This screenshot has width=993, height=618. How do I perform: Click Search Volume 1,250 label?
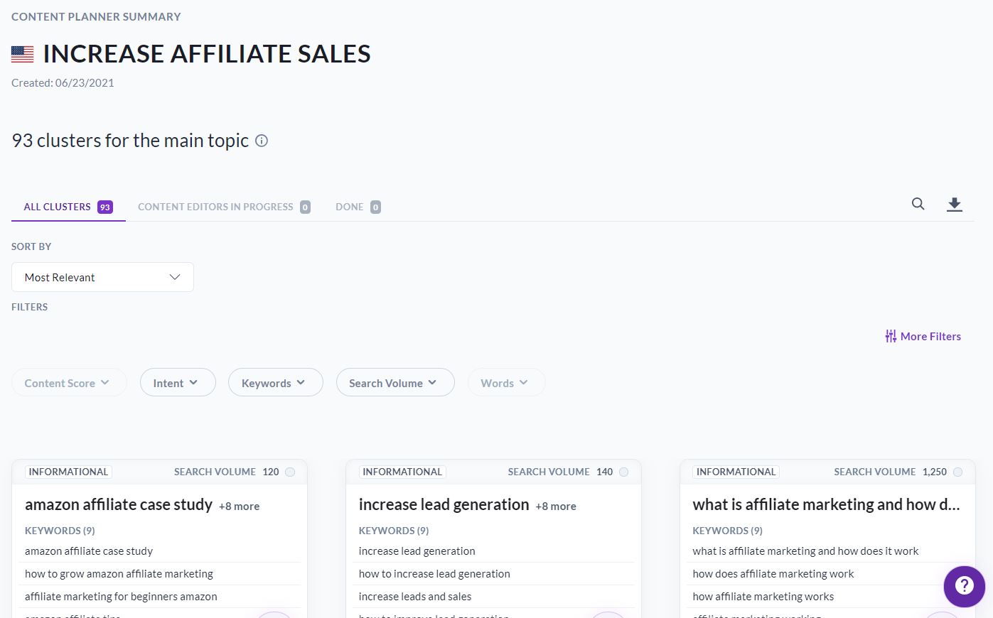[891, 472]
